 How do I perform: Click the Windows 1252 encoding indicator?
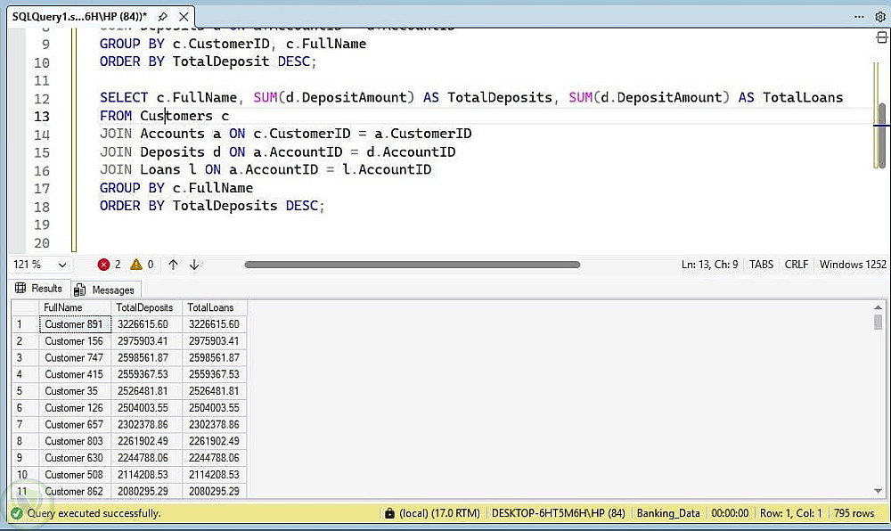853,265
